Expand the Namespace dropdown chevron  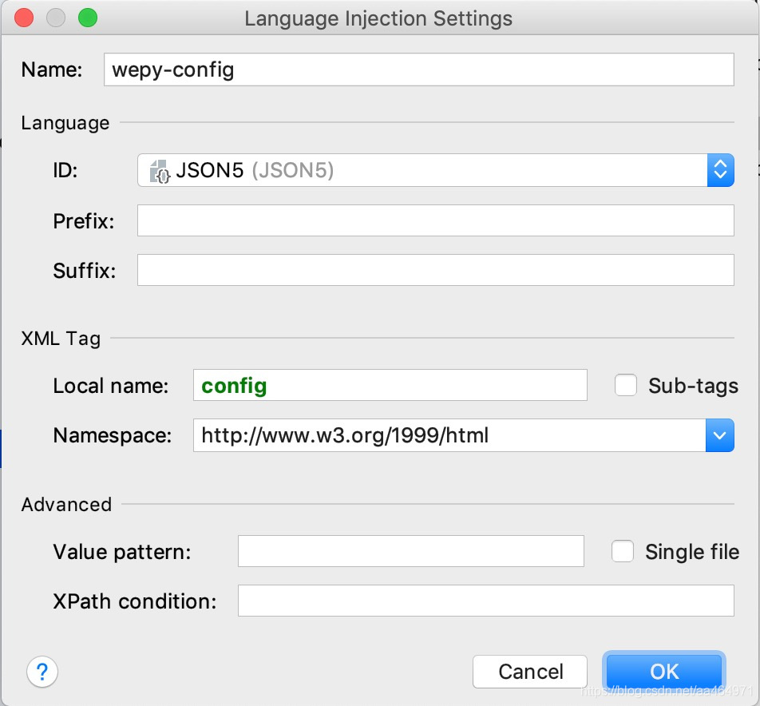click(720, 435)
